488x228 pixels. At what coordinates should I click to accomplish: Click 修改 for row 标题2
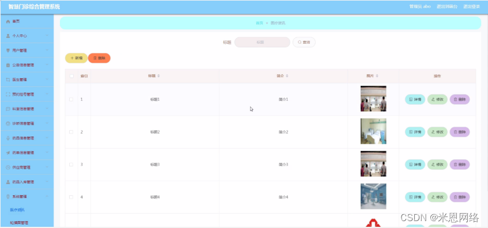437,132
